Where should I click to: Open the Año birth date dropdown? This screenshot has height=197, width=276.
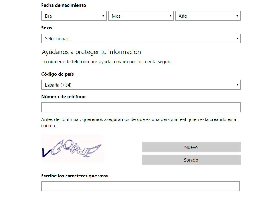pyautogui.click(x=208, y=16)
